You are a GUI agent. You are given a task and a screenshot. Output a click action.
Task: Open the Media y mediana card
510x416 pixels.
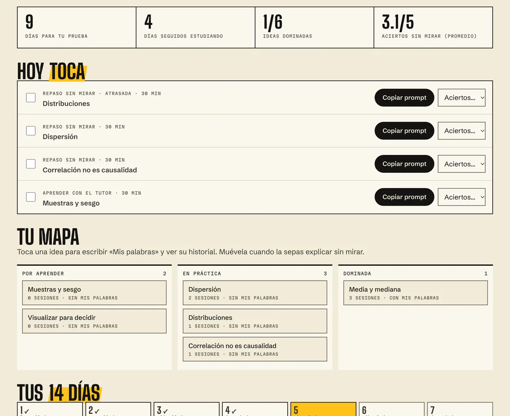[416, 293]
